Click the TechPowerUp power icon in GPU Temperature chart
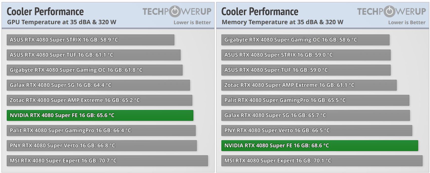 click(x=175, y=11)
